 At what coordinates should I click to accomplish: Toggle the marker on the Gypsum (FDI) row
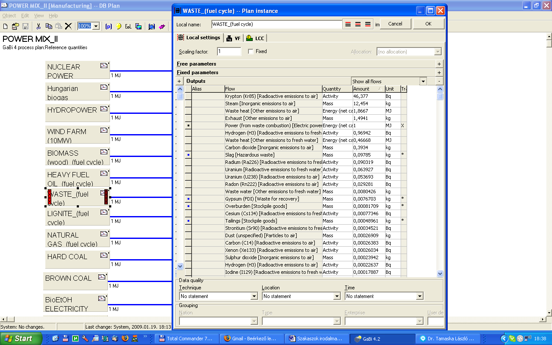(188, 199)
